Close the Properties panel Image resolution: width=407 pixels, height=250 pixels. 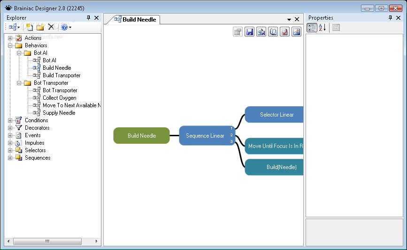[x=398, y=18]
